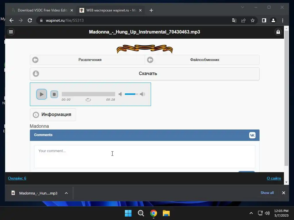Click the VK logo in Comments header
This screenshot has height=220, width=294.
(252, 135)
